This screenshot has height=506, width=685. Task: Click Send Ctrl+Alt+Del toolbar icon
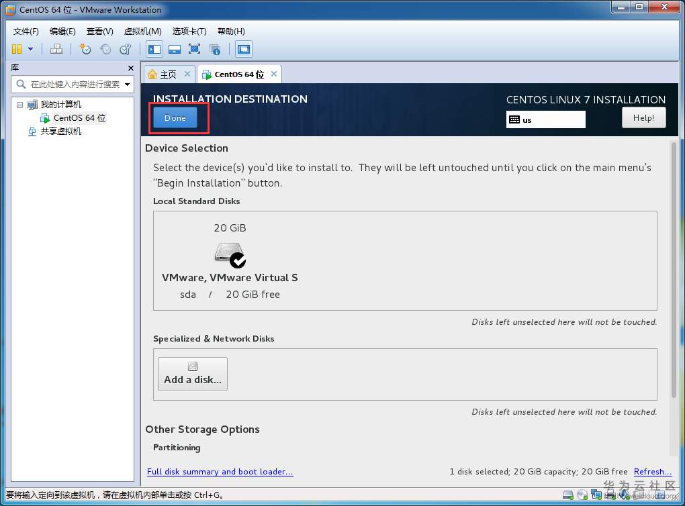pyautogui.click(x=56, y=49)
